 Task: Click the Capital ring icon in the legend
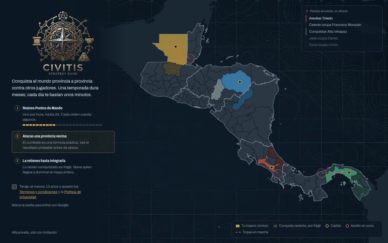point(327,226)
